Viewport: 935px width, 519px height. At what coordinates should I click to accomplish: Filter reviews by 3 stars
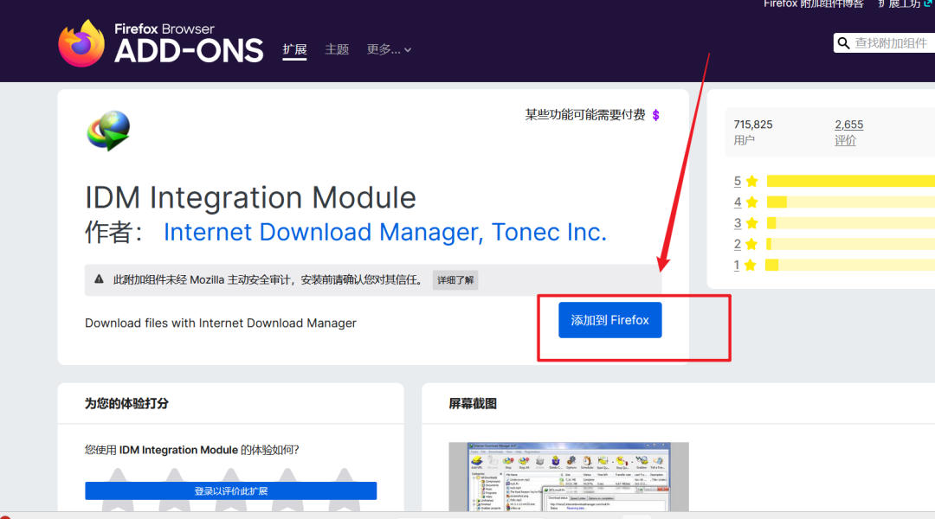pyautogui.click(x=745, y=223)
